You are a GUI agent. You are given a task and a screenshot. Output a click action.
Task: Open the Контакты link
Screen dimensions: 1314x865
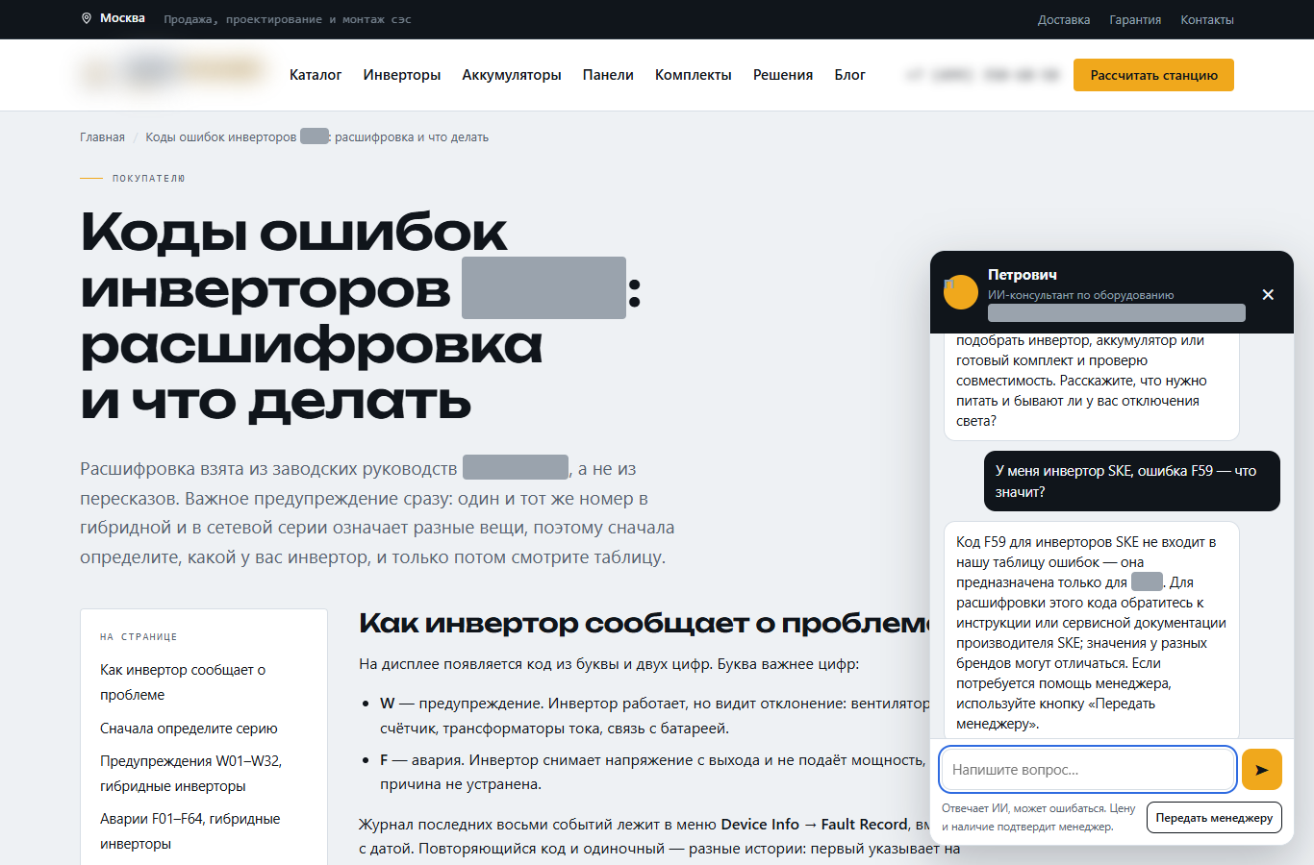1207,19
